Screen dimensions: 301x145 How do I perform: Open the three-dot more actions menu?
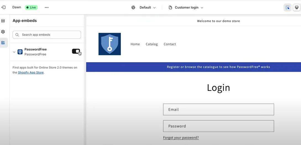coord(47,7)
